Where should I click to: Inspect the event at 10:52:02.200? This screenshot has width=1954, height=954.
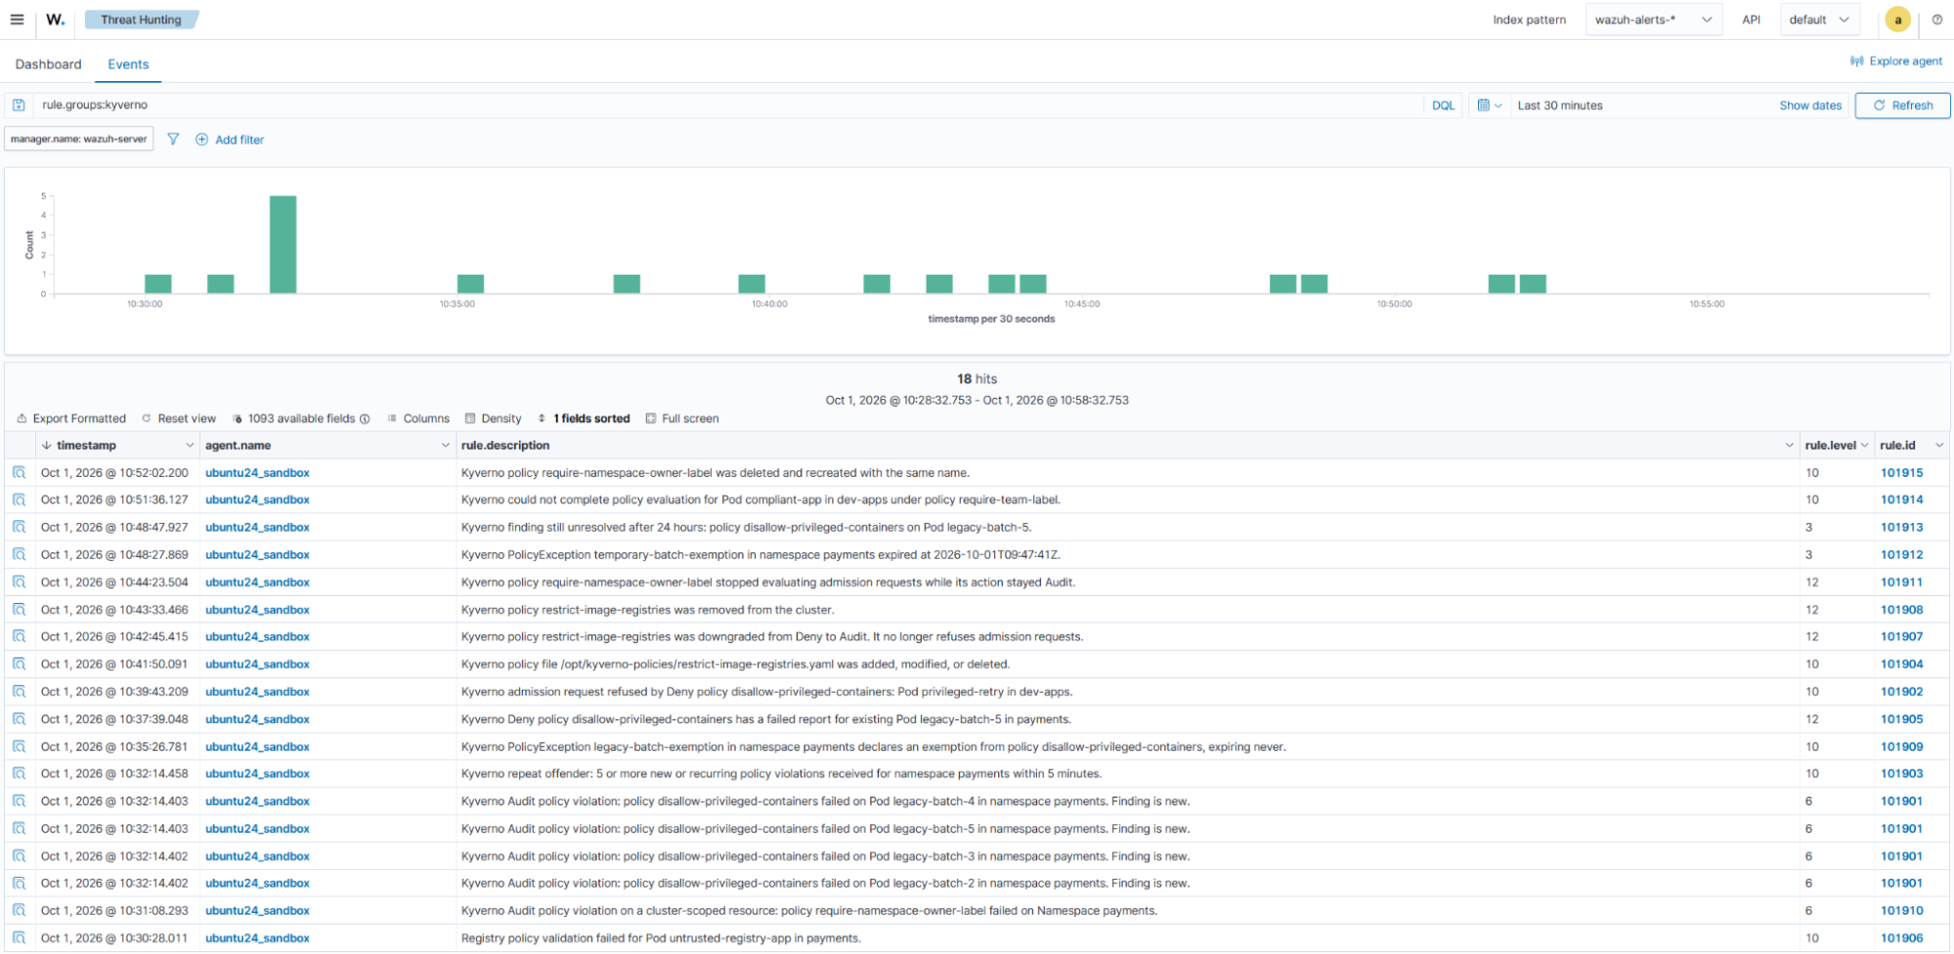point(19,472)
